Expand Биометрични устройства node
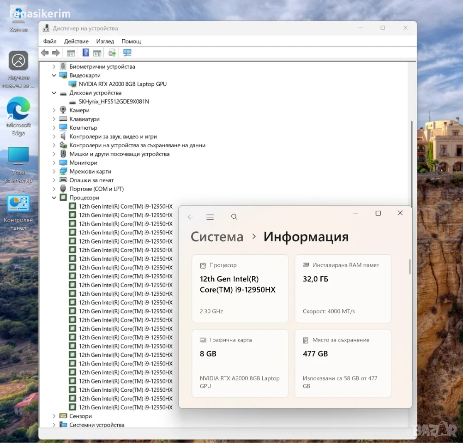The height and width of the screenshot is (443, 463). click(x=54, y=67)
